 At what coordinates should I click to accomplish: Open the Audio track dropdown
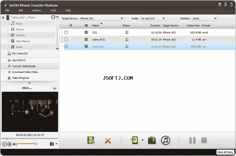coord(153,18)
